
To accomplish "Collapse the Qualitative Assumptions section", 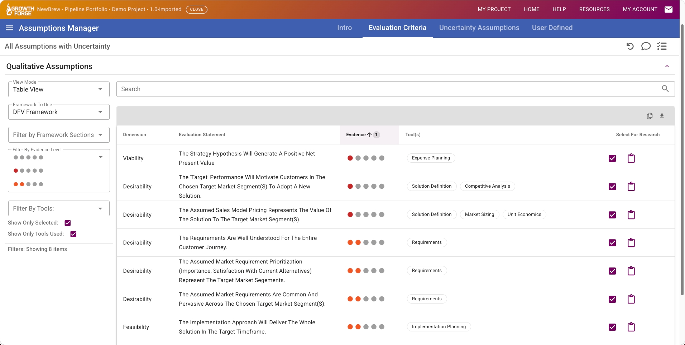I will (x=667, y=66).
